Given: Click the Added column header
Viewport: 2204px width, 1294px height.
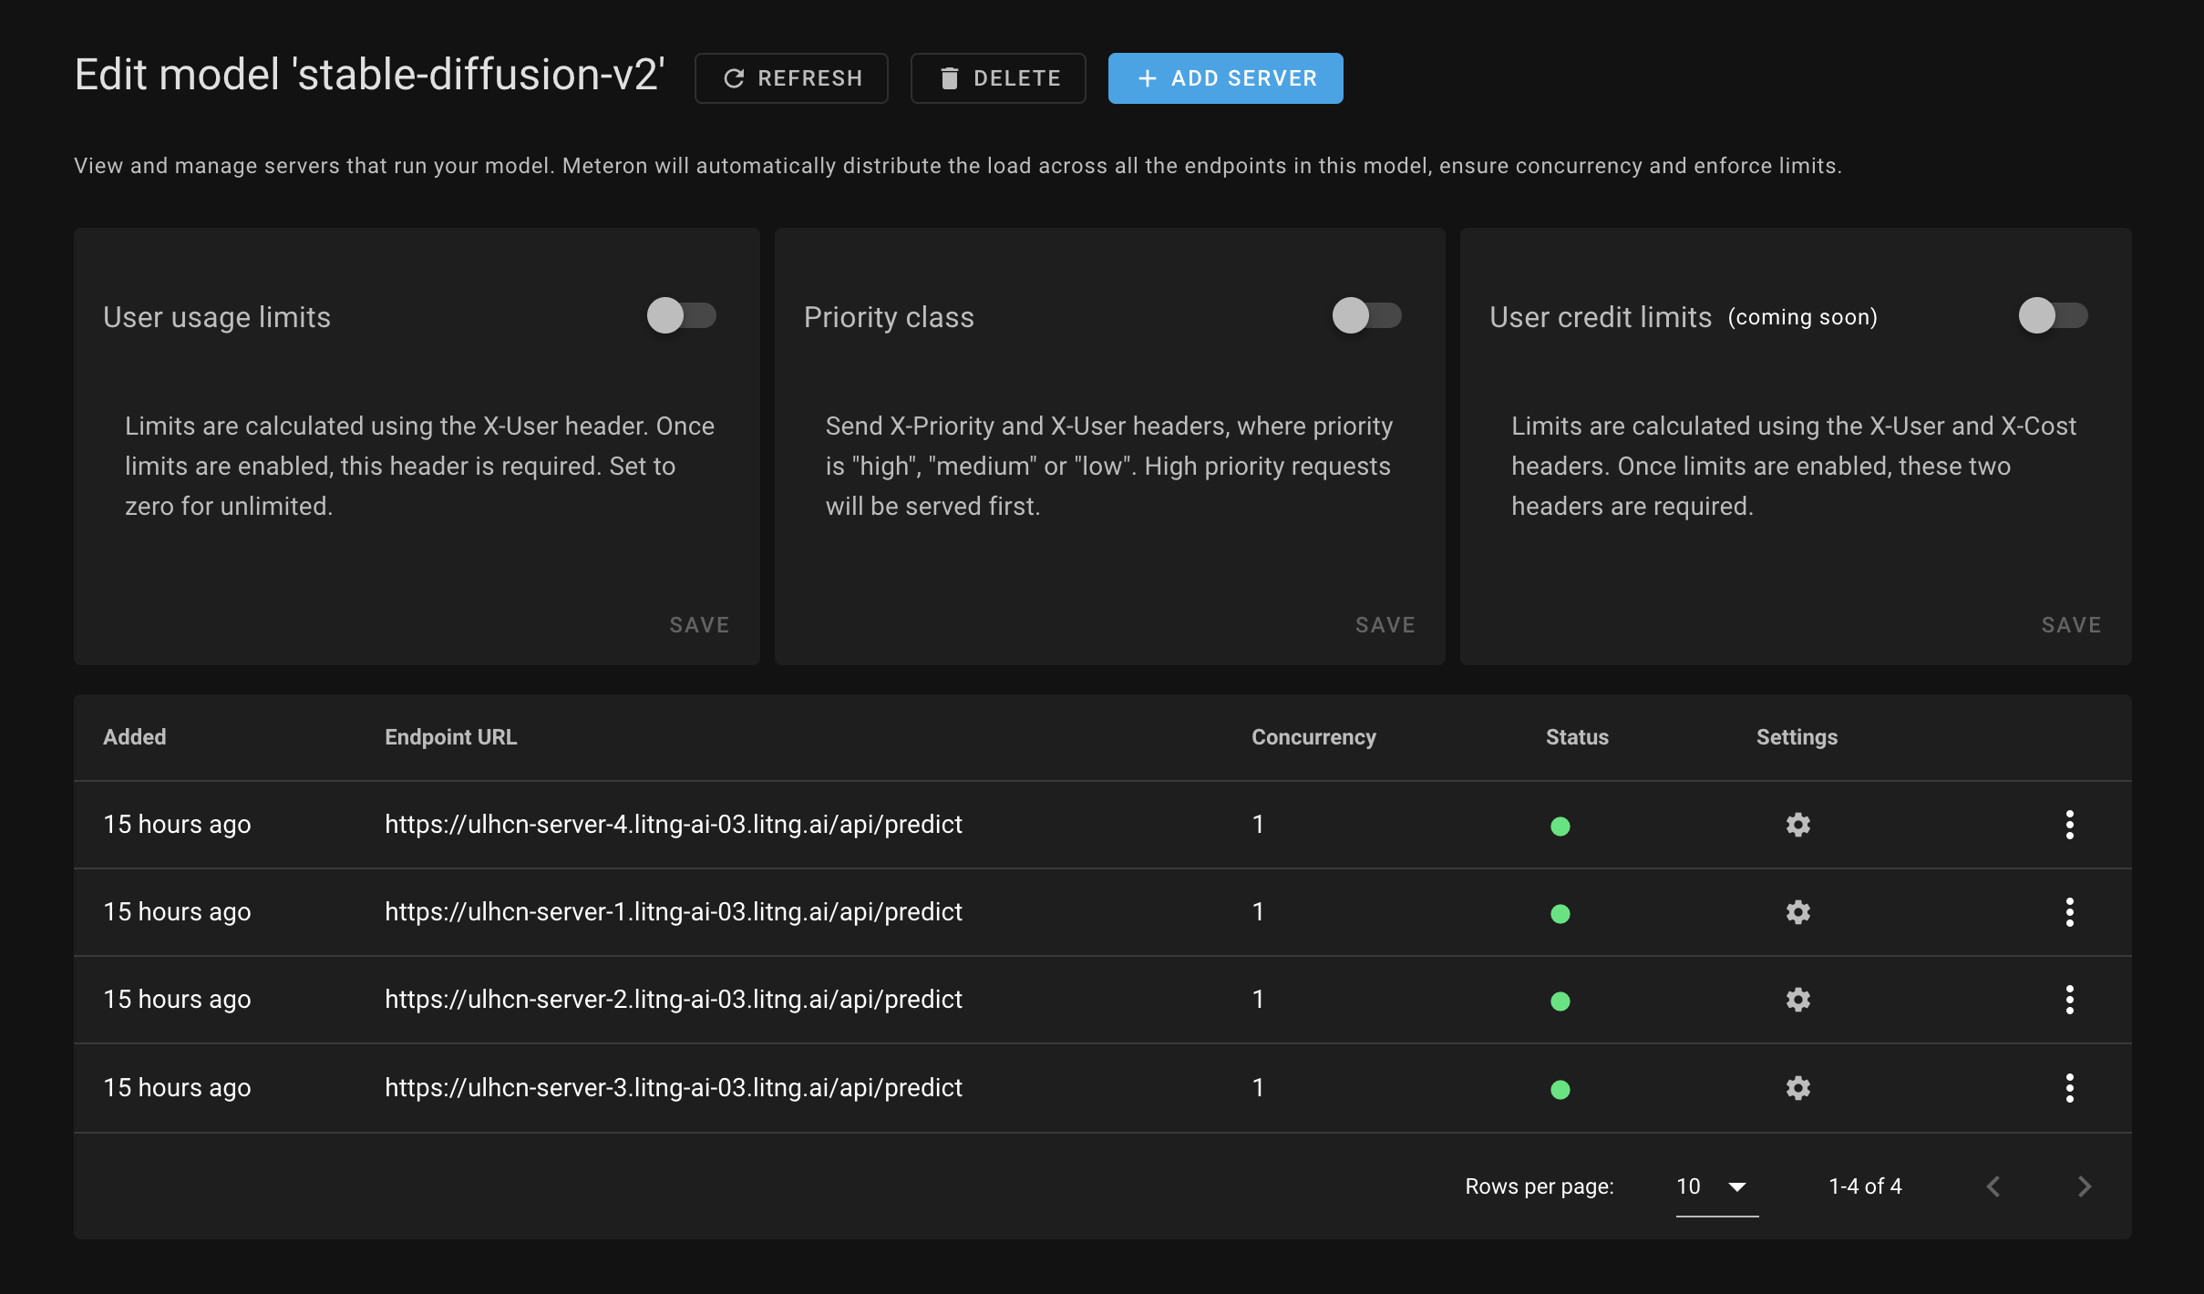Looking at the screenshot, I should click(135, 737).
